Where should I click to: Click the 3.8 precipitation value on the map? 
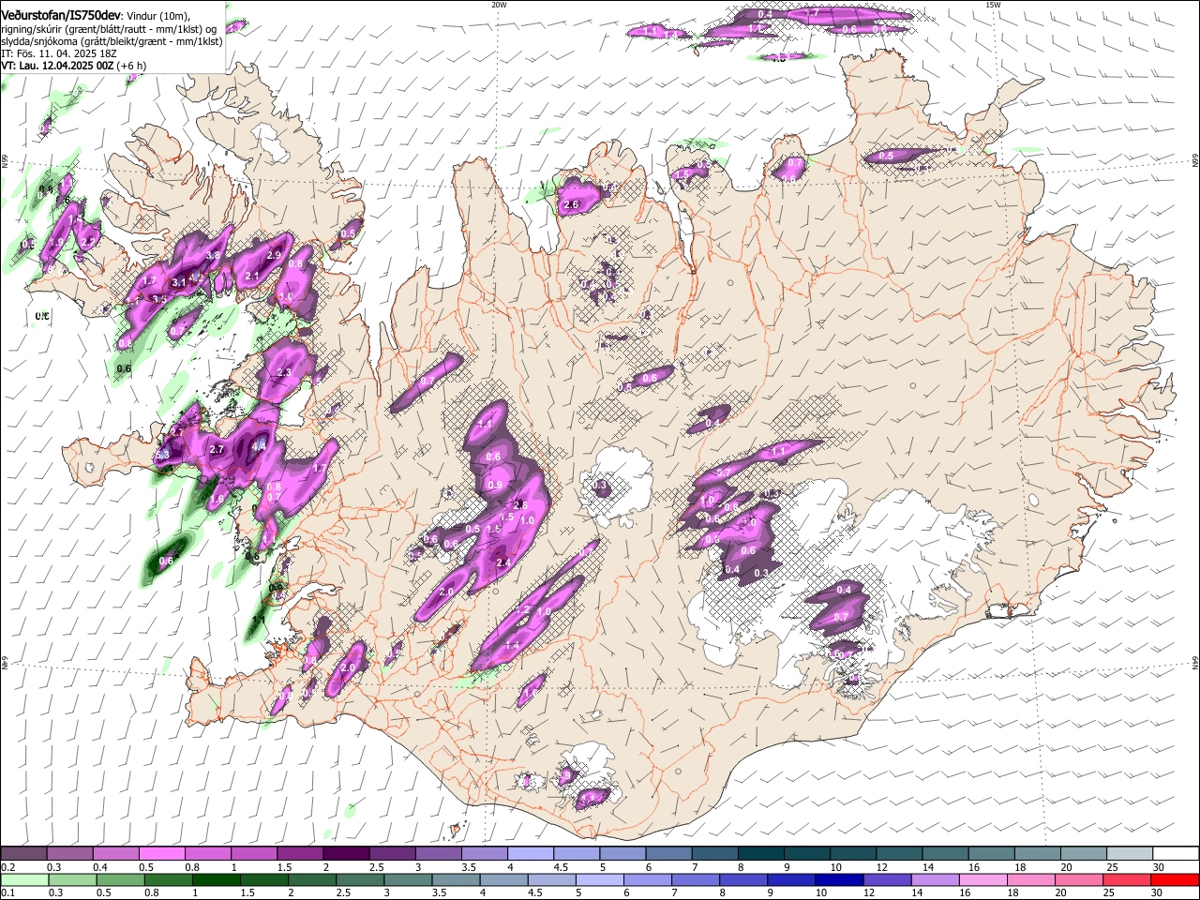(213, 255)
